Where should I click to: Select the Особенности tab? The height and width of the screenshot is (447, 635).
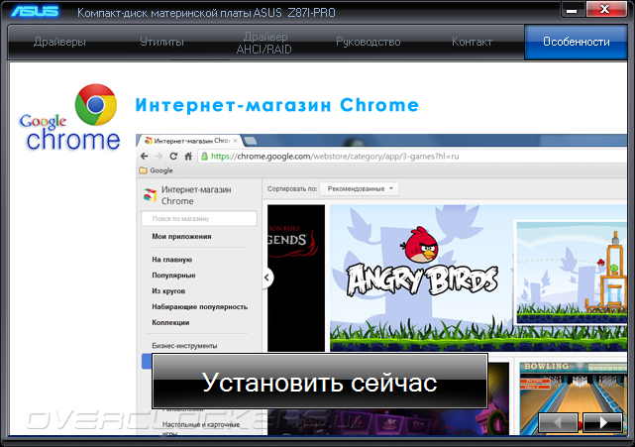(x=576, y=43)
